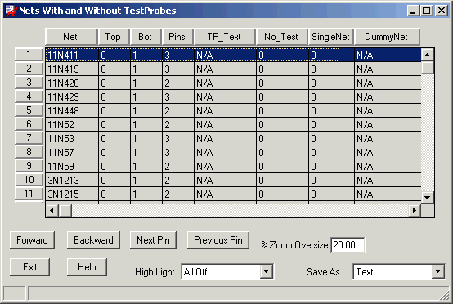Select net cell 11N52
The width and height of the screenshot is (453, 304).
[72, 124]
